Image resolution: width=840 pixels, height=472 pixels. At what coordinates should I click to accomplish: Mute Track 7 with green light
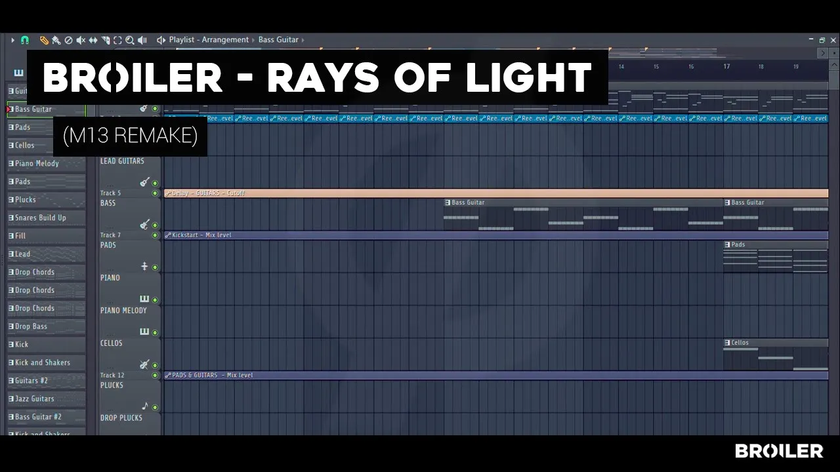[x=155, y=235]
